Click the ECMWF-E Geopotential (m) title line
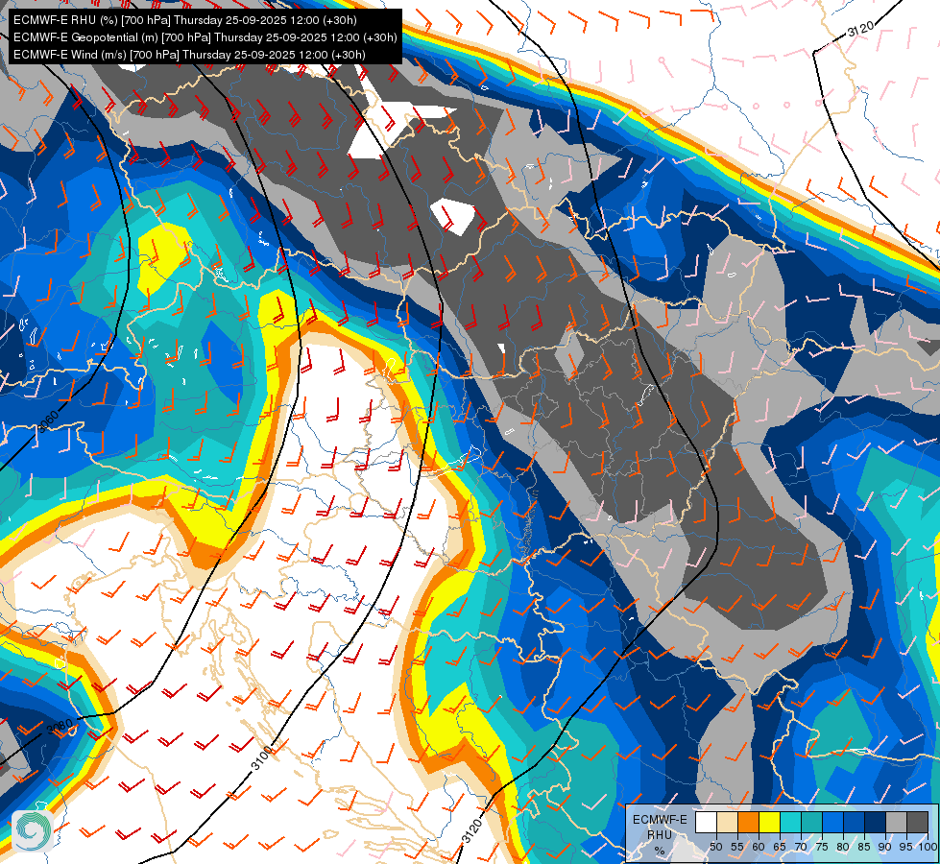The image size is (940, 864). tap(205, 37)
